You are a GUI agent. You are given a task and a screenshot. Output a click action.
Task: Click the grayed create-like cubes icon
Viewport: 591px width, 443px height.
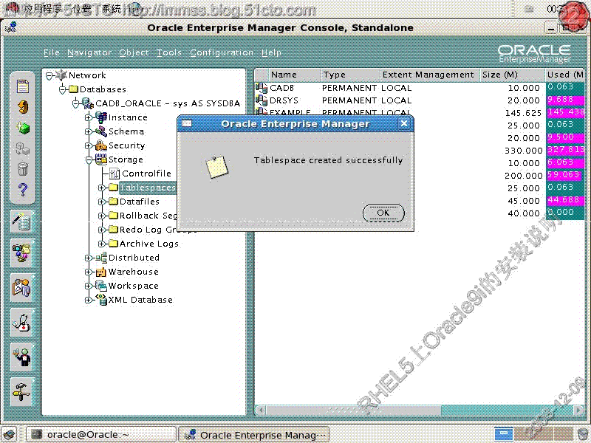tap(23, 149)
